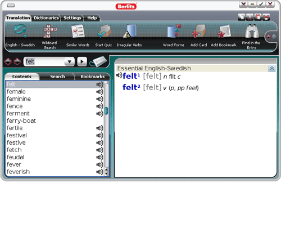281x228 pixels.
Task: Switch to the Search tab
Action: tap(57, 77)
